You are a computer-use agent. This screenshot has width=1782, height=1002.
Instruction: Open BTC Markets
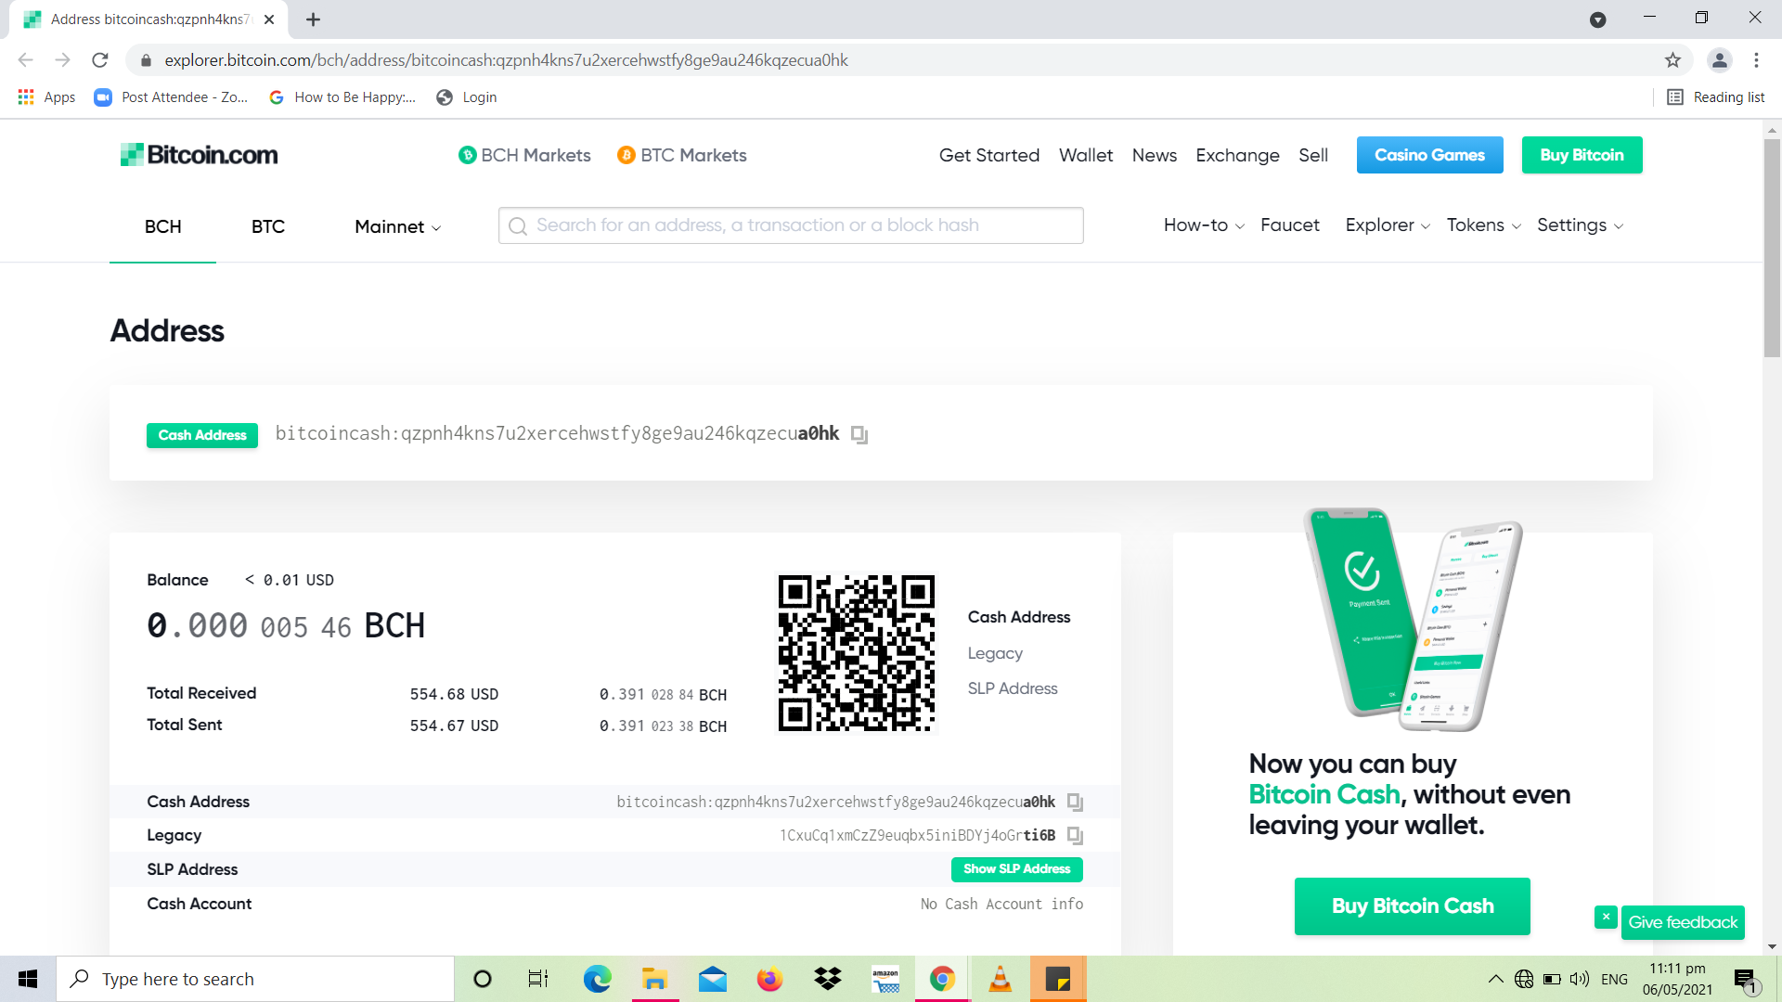pyautogui.click(x=682, y=155)
